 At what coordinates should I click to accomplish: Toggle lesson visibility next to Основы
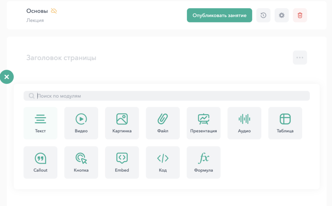coord(54,10)
